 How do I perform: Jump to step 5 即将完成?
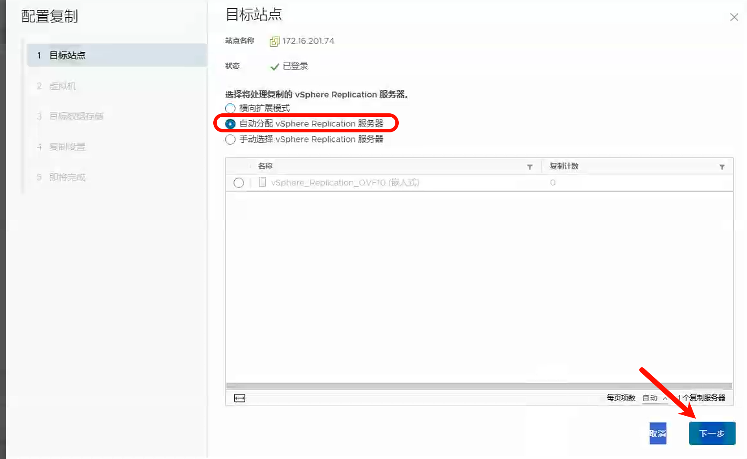67,177
